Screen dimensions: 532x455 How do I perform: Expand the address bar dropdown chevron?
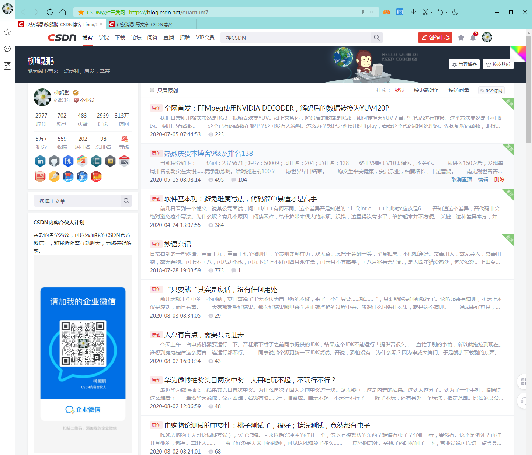point(372,12)
